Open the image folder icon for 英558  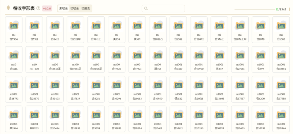click(116, 25)
